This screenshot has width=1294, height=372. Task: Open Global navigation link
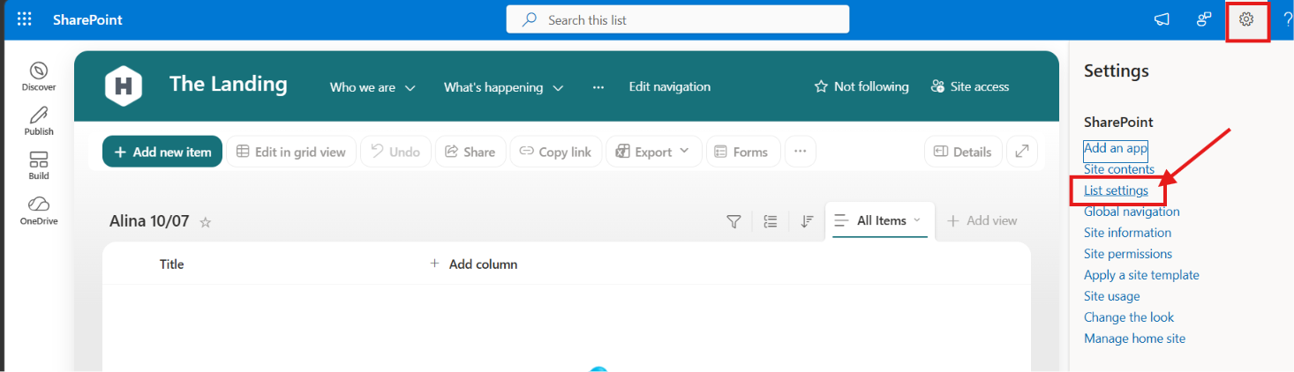1132,212
